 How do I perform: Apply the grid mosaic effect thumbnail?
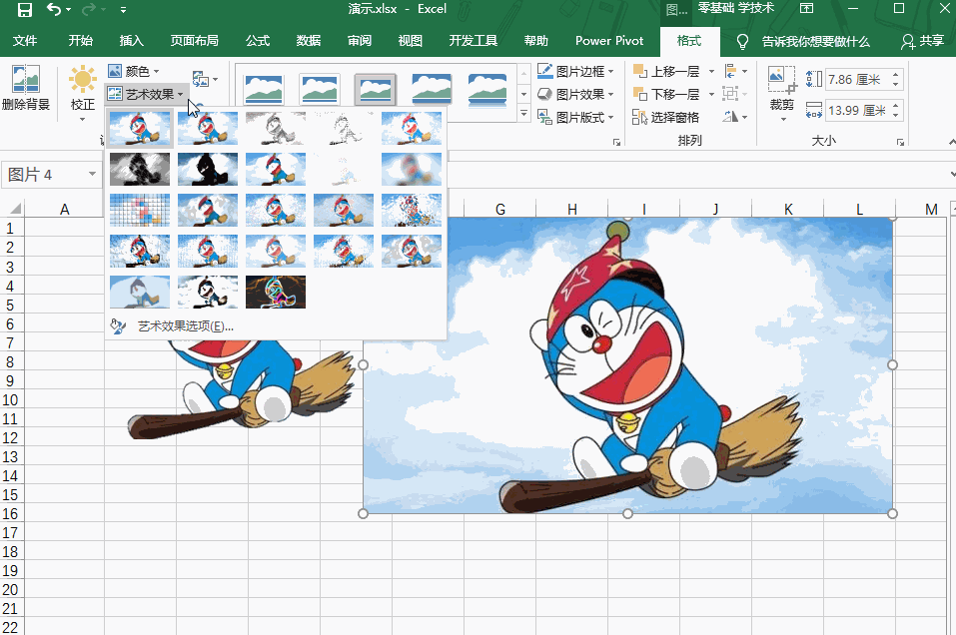[140, 210]
